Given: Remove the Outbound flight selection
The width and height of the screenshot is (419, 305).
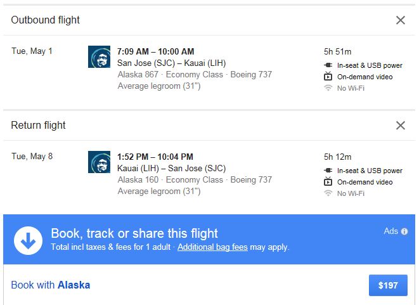Looking at the screenshot, I should coord(401,20).
